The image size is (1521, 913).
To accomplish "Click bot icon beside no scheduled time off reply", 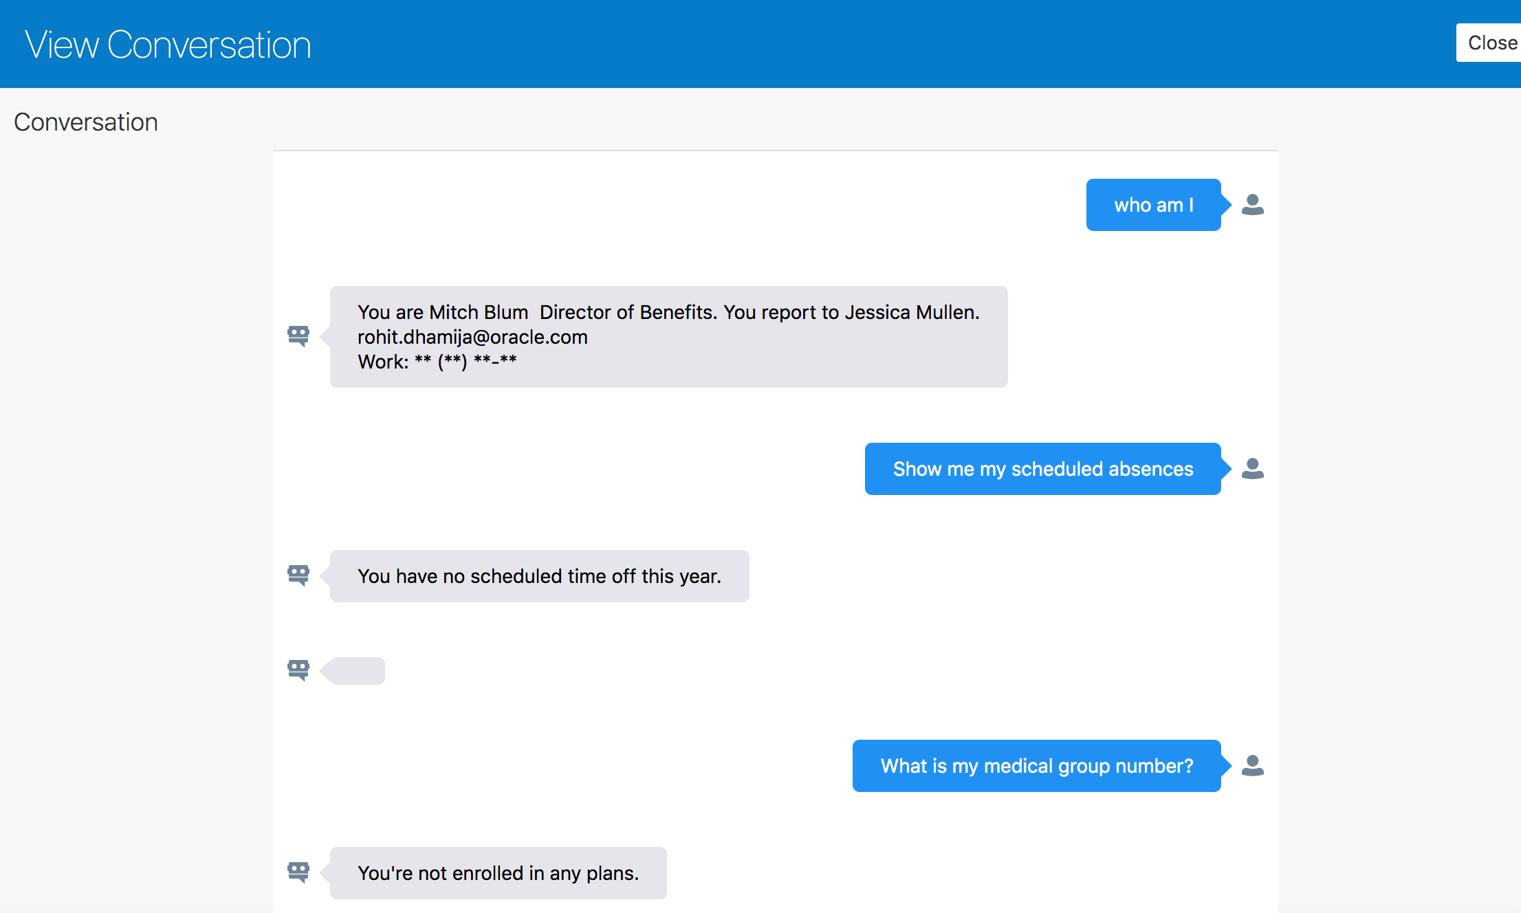I will 298,575.
